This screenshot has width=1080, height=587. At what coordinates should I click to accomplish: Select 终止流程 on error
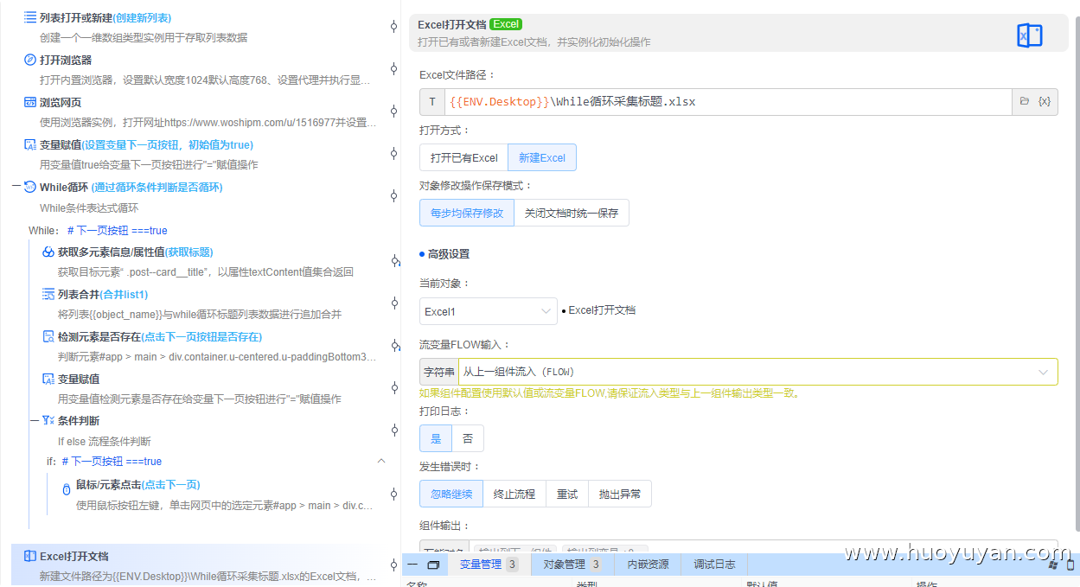514,494
